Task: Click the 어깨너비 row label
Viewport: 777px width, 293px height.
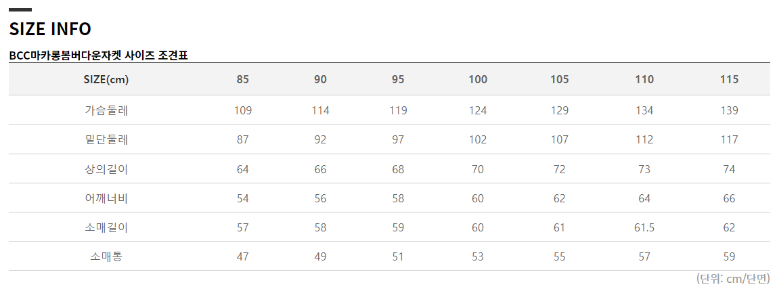Action: click(x=106, y=198)
